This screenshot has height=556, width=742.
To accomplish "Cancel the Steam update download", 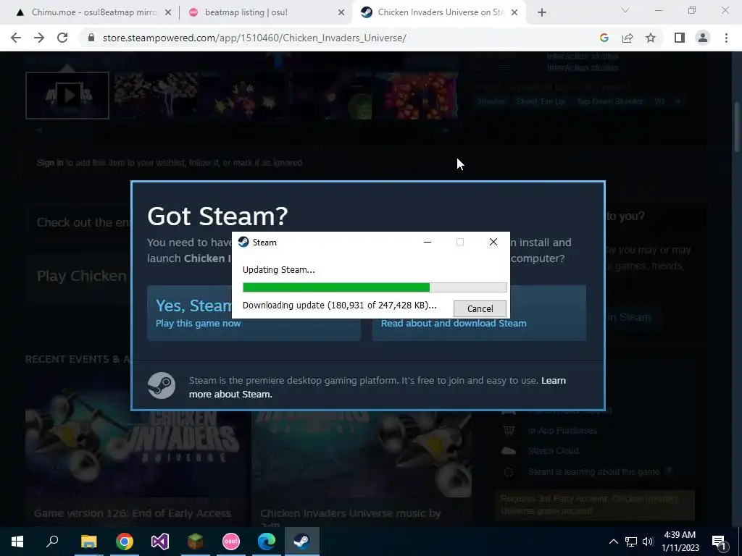I will pyautogui.click(x=480, y=308).
